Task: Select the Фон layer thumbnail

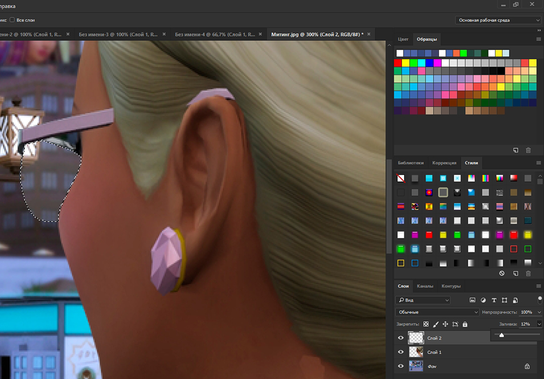Action: [416, 366]
